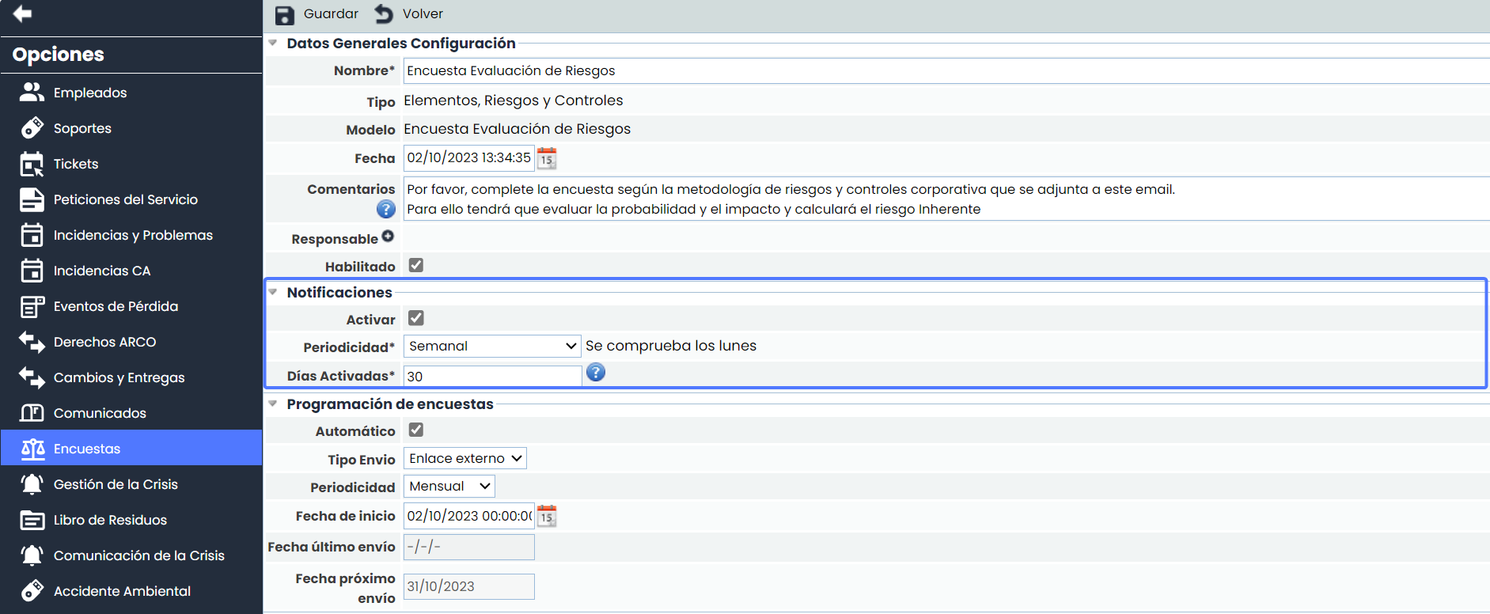Click the help icon under Comentarios
The width and height of the screenshot is (1490, 614).
pyautogui.click(x=385, y=209)
